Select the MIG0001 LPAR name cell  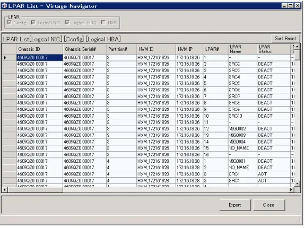tap(242, 161)
